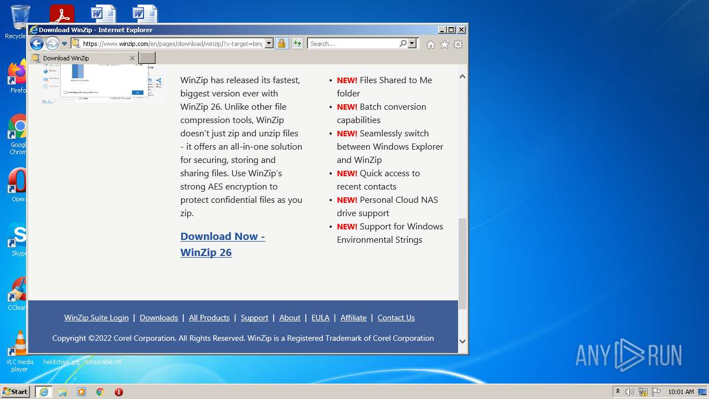Select the Adobe Acrobat desktop icon

pos(61,14)
